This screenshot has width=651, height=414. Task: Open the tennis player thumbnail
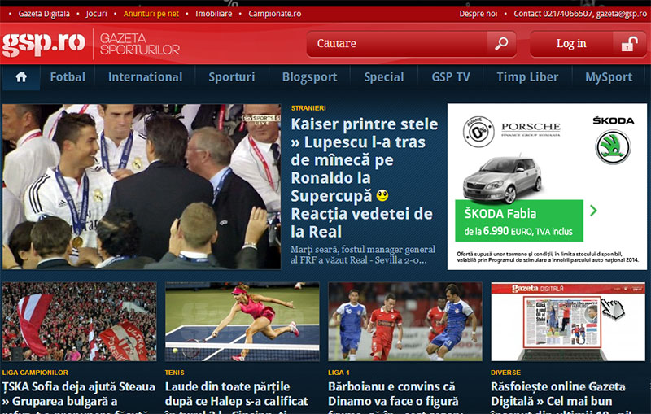click(242, 321)
